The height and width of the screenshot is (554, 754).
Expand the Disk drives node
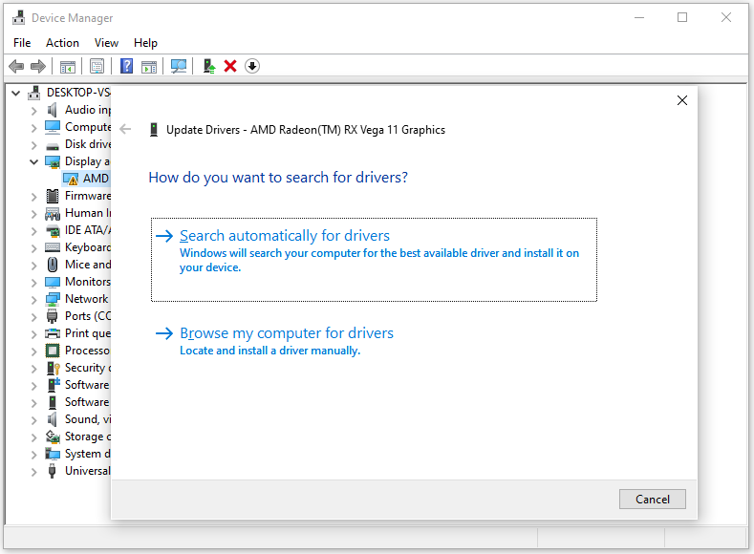[x=33, y=144]
